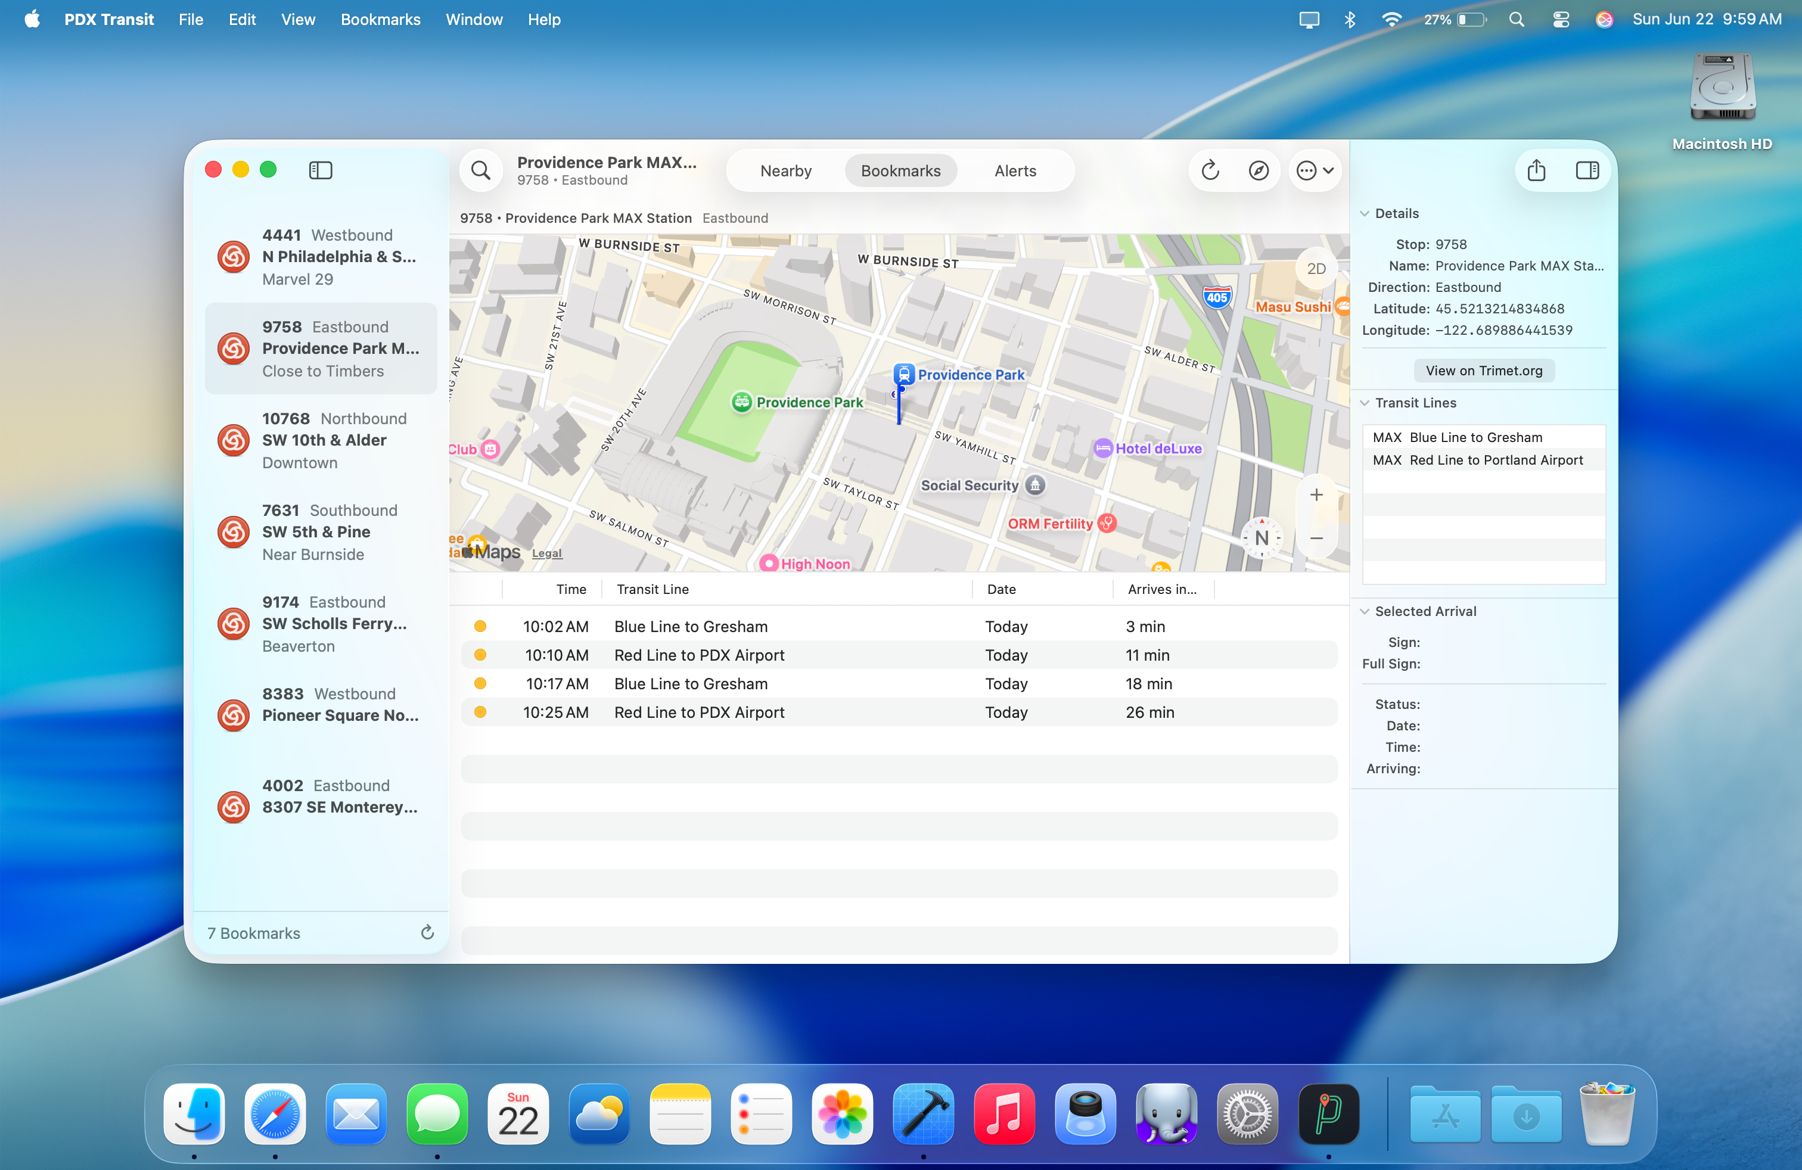Refresh bookmarks list at sidebar bottom

pyautogui.click(x=427, y=932)
